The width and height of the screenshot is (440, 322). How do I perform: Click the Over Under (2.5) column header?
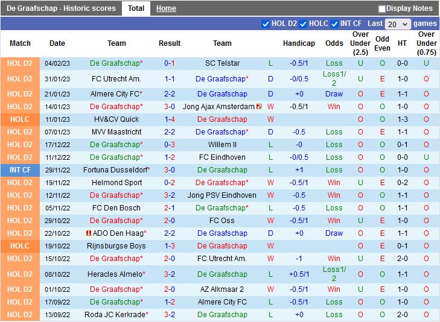(360, 43)
